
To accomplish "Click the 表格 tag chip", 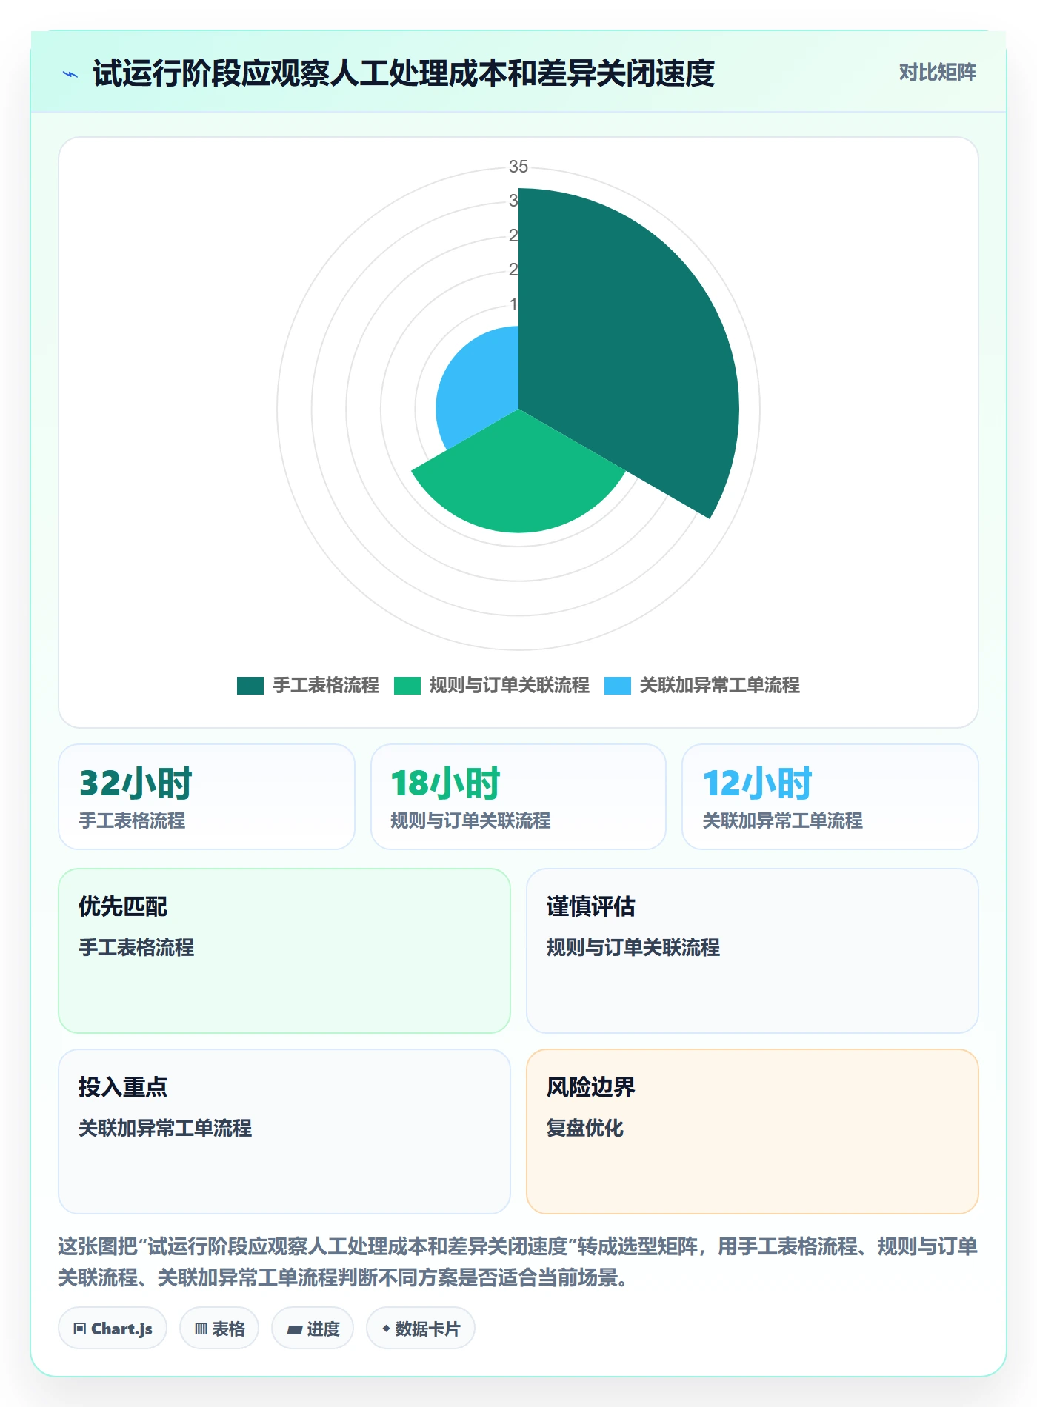I will [219, 1329].
